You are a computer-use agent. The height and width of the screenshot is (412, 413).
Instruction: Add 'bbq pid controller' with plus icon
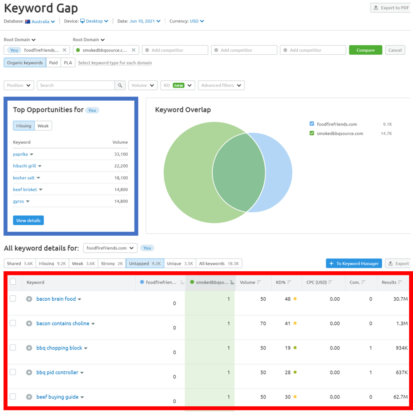click(29, 373)
